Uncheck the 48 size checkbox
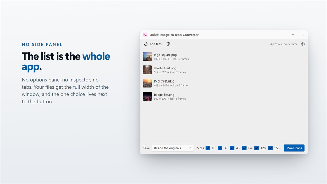 point(232,148)
